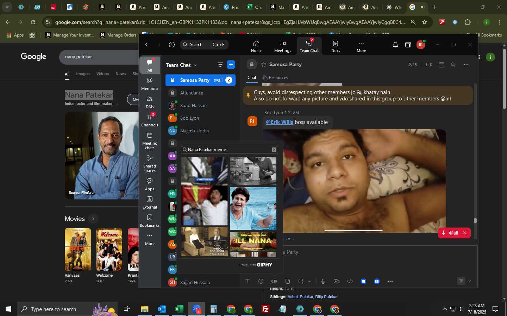The image size is (507, 316).
Task: Open the text formatting tool
Action: coord(248,281)
